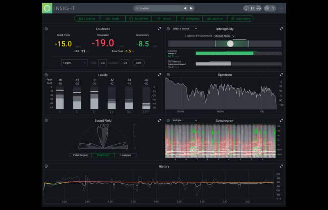This screenshot has width=328, height=210.
Task: Toggle the Spectrum module tab
Action: coord(215,18)
